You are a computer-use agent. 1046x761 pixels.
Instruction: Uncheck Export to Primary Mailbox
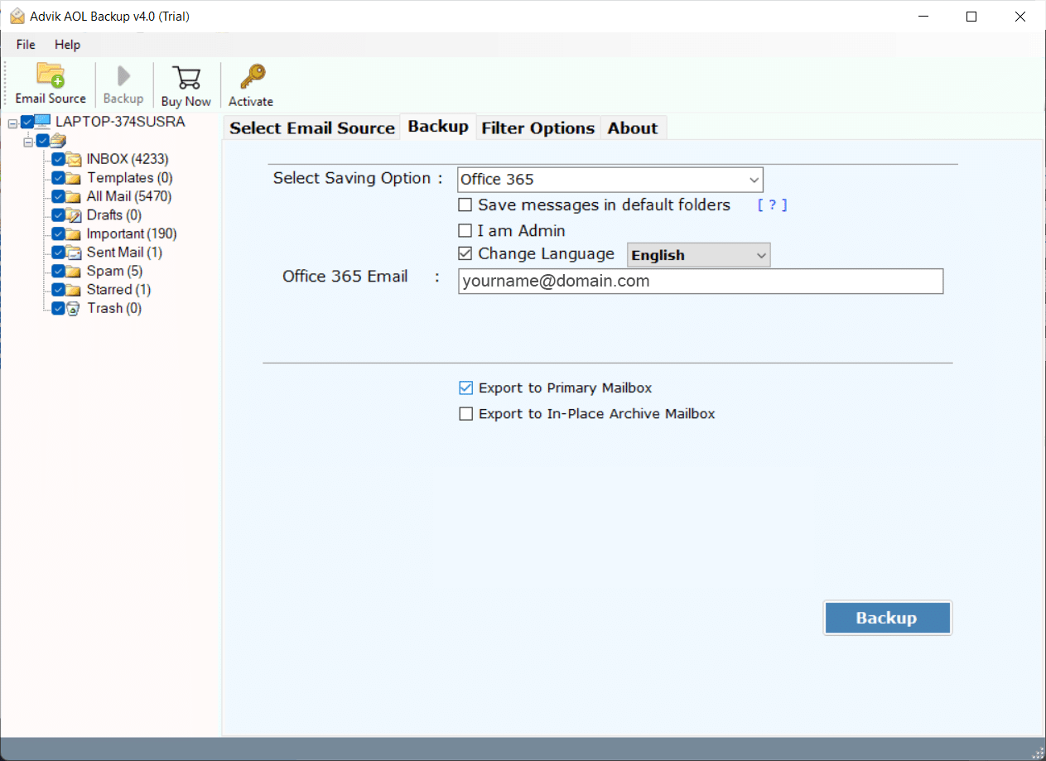pyautogui.click(x=466, y=388)
